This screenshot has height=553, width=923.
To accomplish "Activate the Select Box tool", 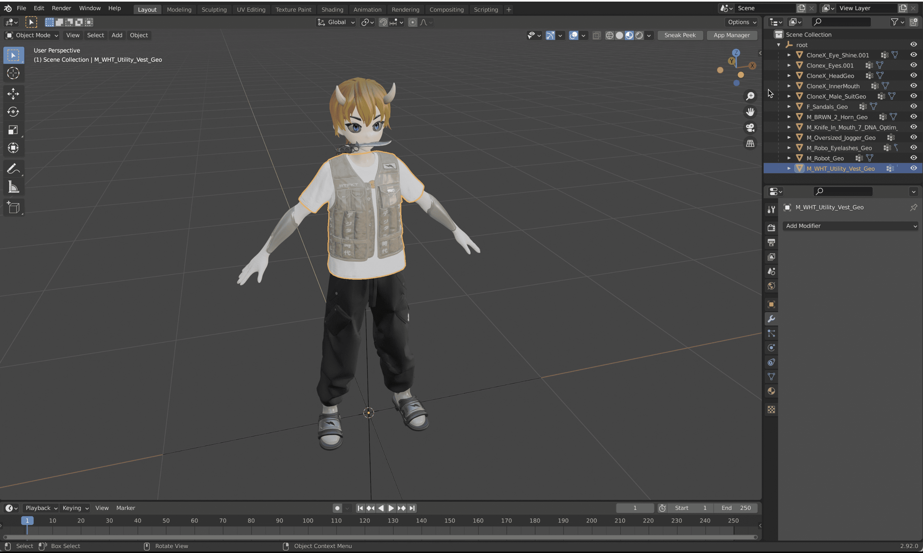I will 13,55.
